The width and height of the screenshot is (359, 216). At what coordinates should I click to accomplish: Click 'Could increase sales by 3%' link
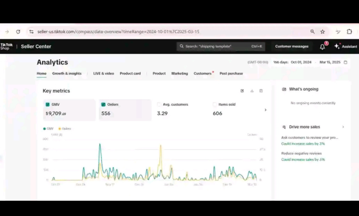click(x=303, y=144)
